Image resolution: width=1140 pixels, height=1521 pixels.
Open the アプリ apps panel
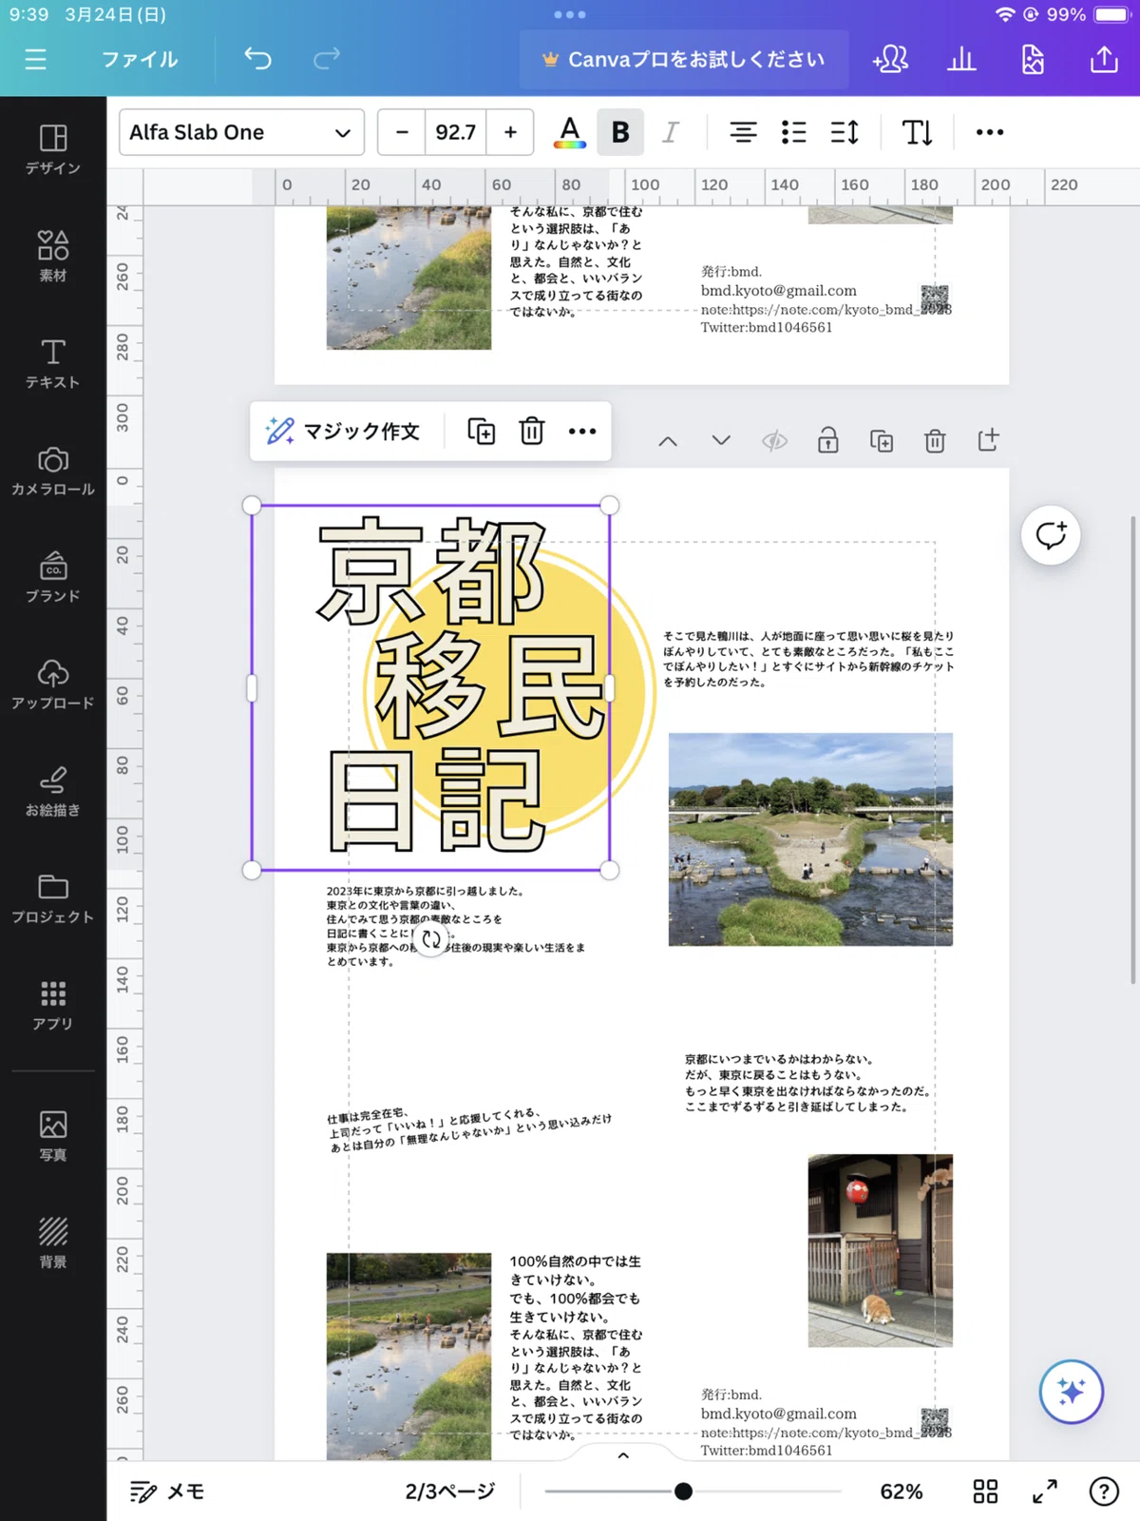click(x=53, y=1005)
